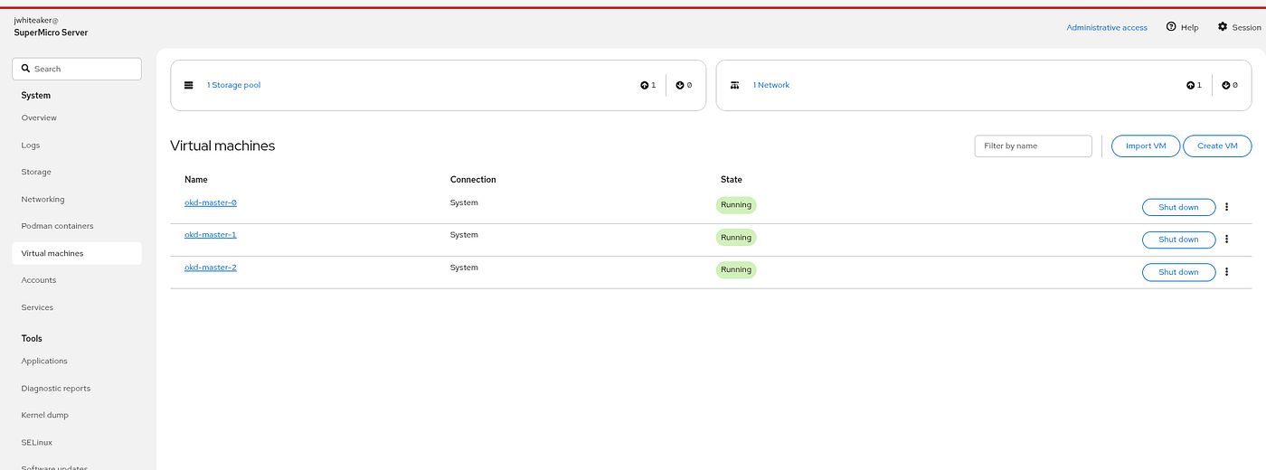Click System connection cell of okd-master-1
This screenshot has height=470, width=1266.
pos(464,235)
